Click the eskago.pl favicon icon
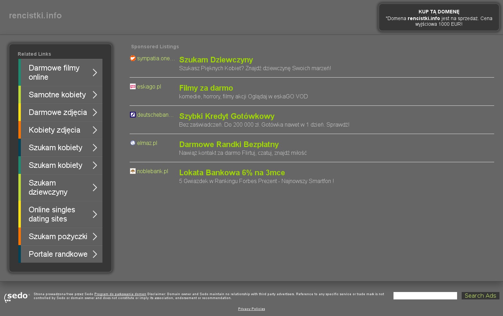This screenshot has height=316, width=503. [x=133, y=86]
